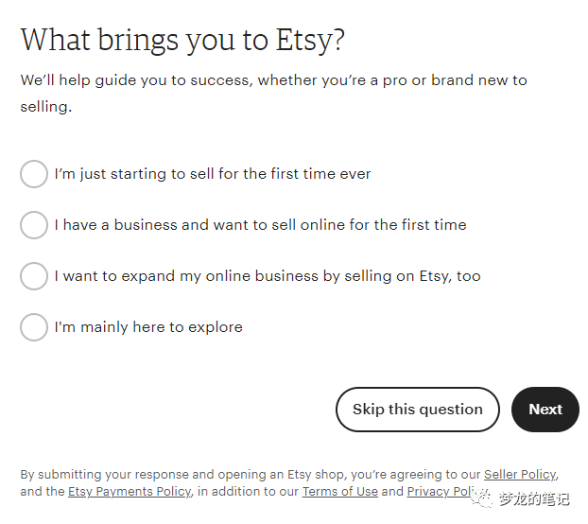The image size is (588, 524).
Task: Select the 'just starting to sell' radio button
Action: click(x=34, y=174)
